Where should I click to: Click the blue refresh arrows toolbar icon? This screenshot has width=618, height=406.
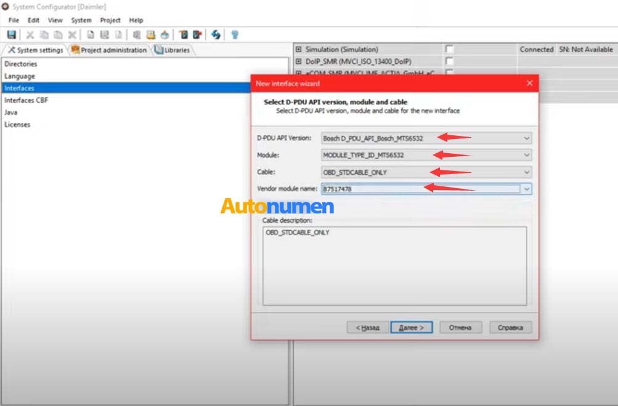pyautogui.click(x=216, y=35)
